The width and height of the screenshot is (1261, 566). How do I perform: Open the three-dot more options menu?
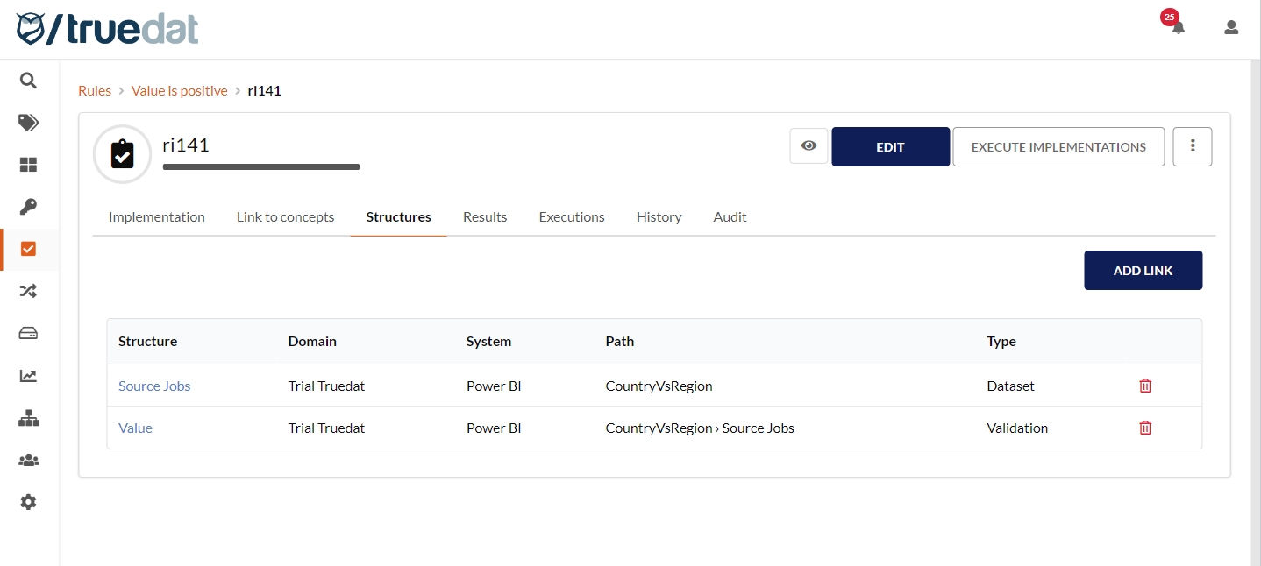(1193, 146)
